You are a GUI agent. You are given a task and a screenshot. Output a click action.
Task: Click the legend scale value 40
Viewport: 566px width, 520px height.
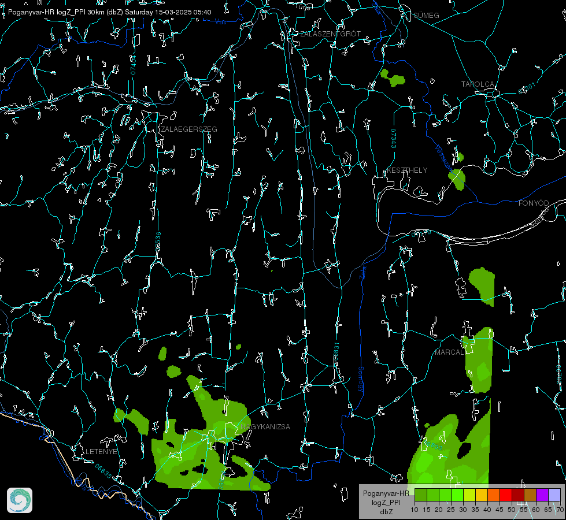[487, 510]
